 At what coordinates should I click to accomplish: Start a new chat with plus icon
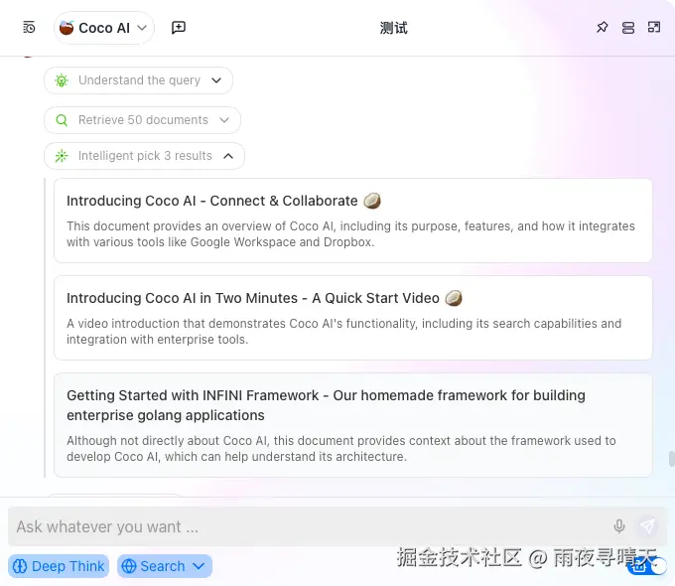(179, 28)
